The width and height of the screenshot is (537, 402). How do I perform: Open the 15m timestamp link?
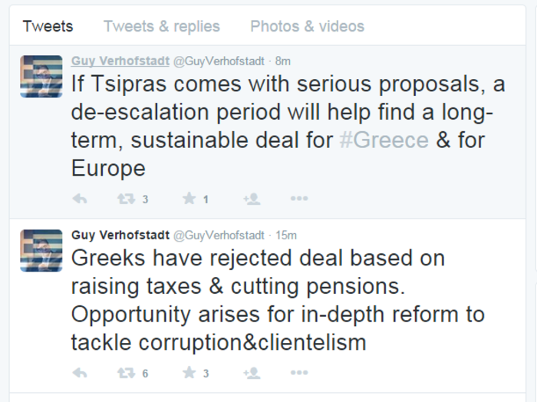click(x=285, y=235)
